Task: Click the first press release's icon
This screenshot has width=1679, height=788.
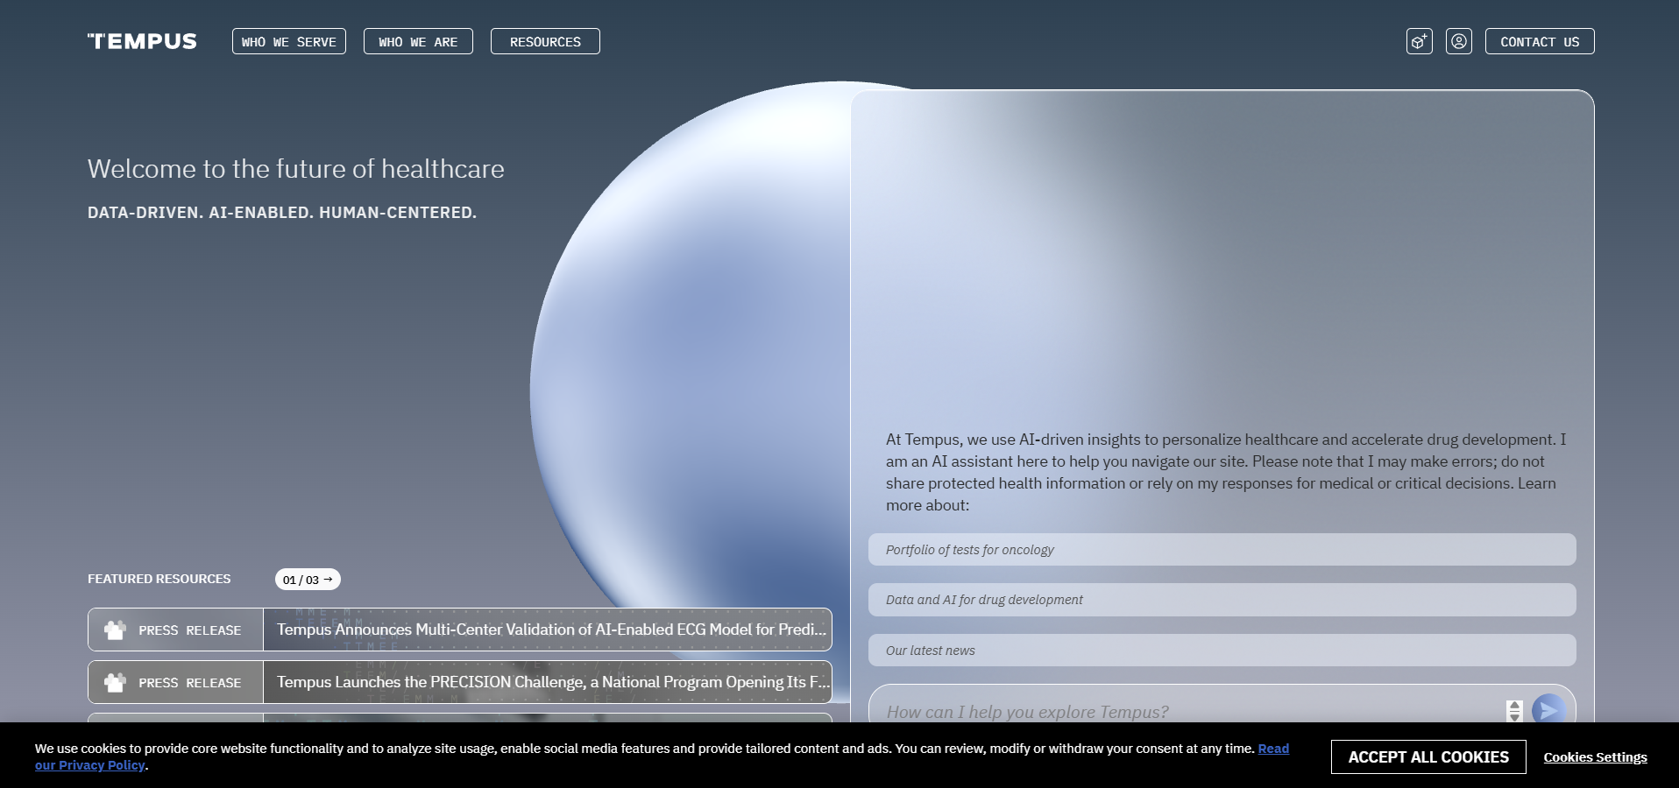Action: 115,630
